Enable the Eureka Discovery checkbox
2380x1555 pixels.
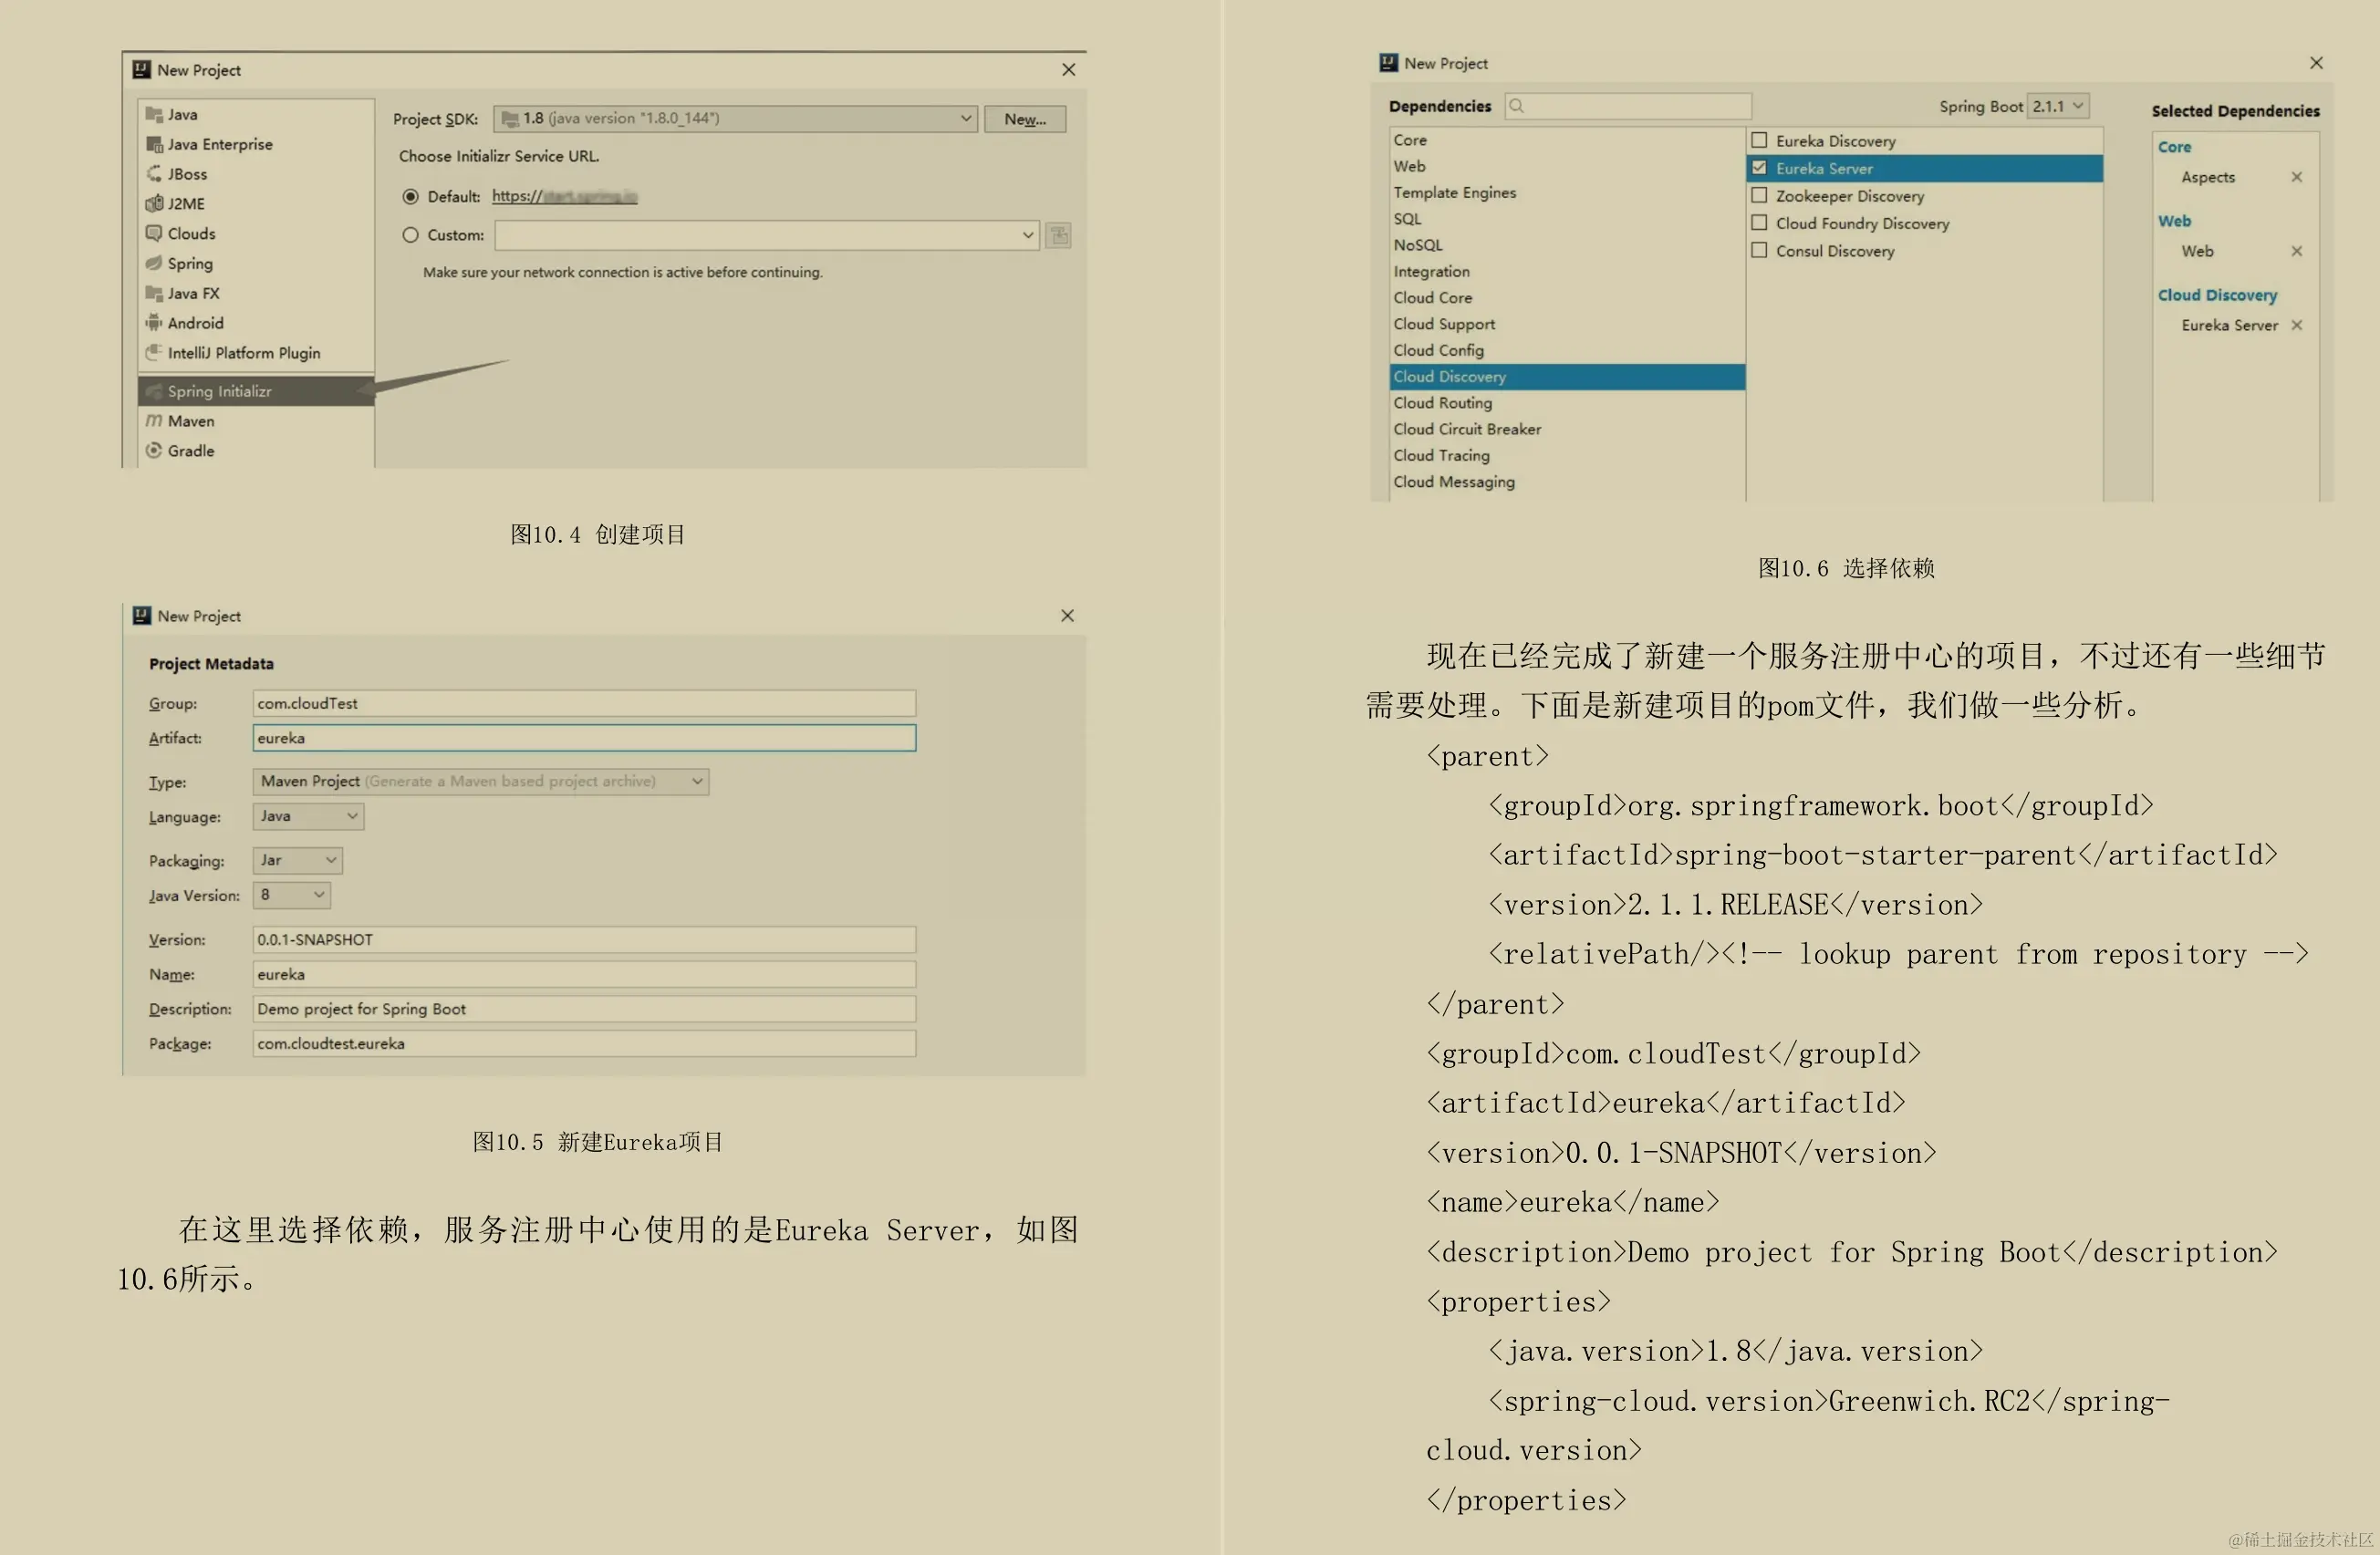coord(1759,141)
